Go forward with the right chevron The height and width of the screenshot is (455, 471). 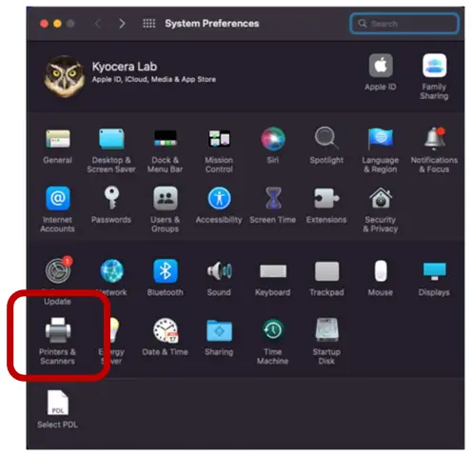(x=122, y=24)
